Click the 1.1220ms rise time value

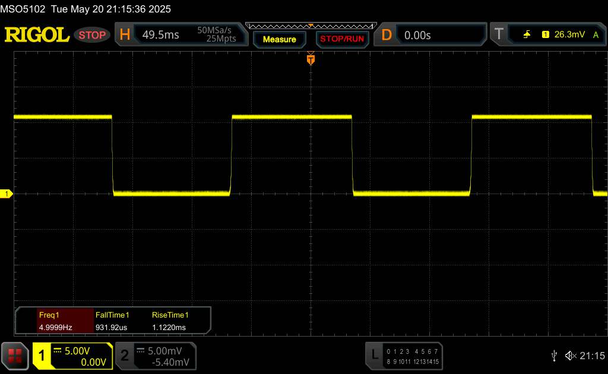(x=169, y=328)
